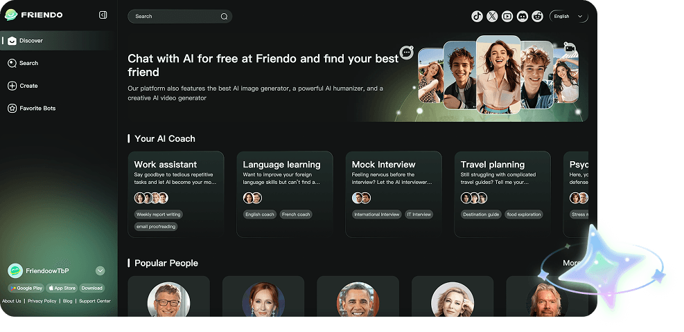
Task: Click the Friendo logo
Action: pyautogui.click(x=33, y=15)
